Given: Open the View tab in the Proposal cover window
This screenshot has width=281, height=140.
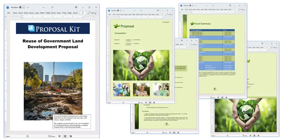Looking at the screenshot, I should [145, 14].
